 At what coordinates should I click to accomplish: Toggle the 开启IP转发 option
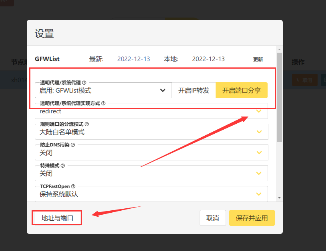click(194, 90)
